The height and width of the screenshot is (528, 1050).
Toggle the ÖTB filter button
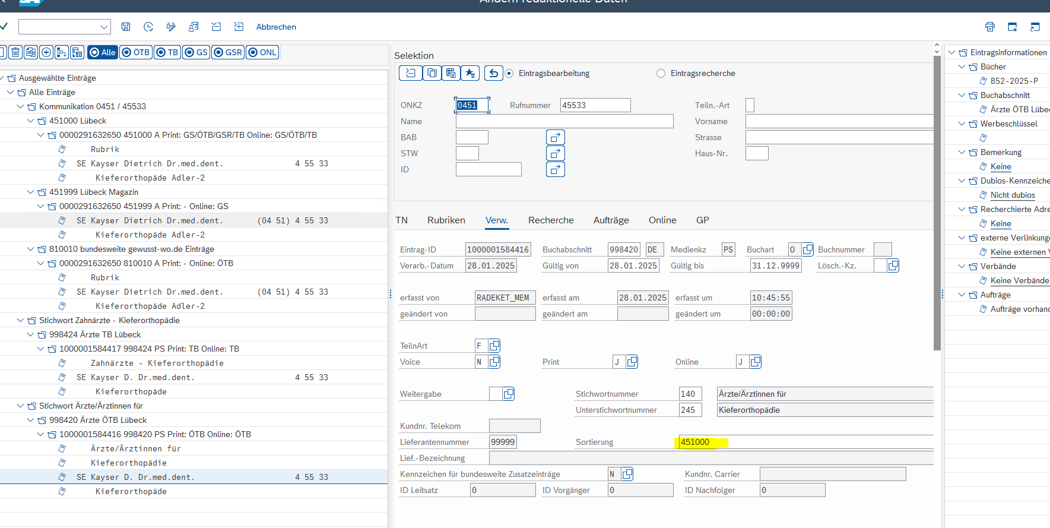135,52
